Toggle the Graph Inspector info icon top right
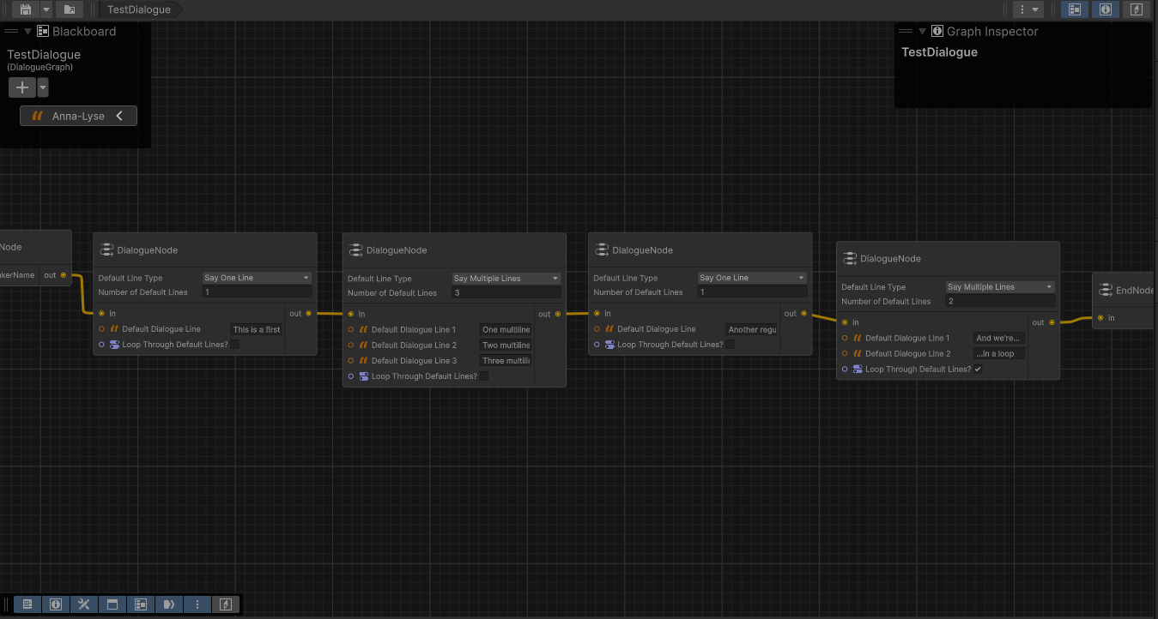The width and height of the screenshot is (1158, 619). pos(1104,9)
